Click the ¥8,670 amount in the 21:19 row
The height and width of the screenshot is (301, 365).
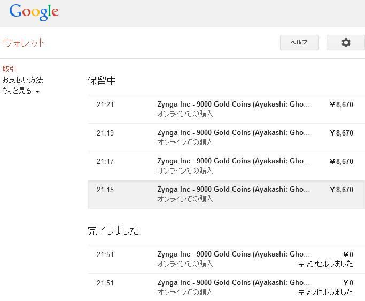pyautogui.click(x=341, y=133)
